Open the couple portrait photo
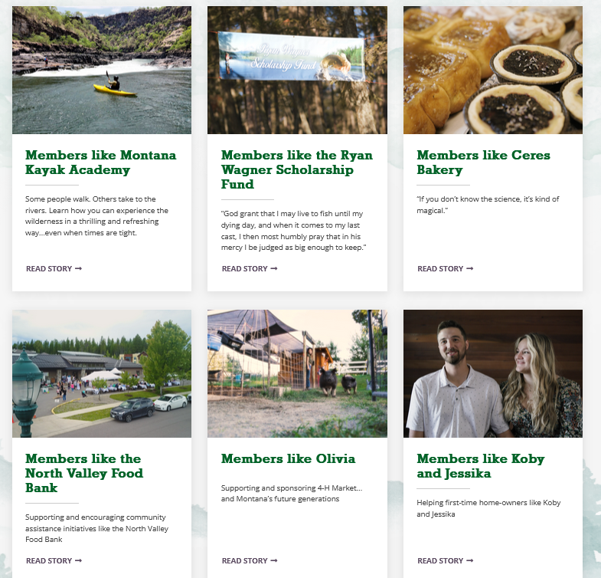Screen dimensions: 601x578 tap(493, 373)
